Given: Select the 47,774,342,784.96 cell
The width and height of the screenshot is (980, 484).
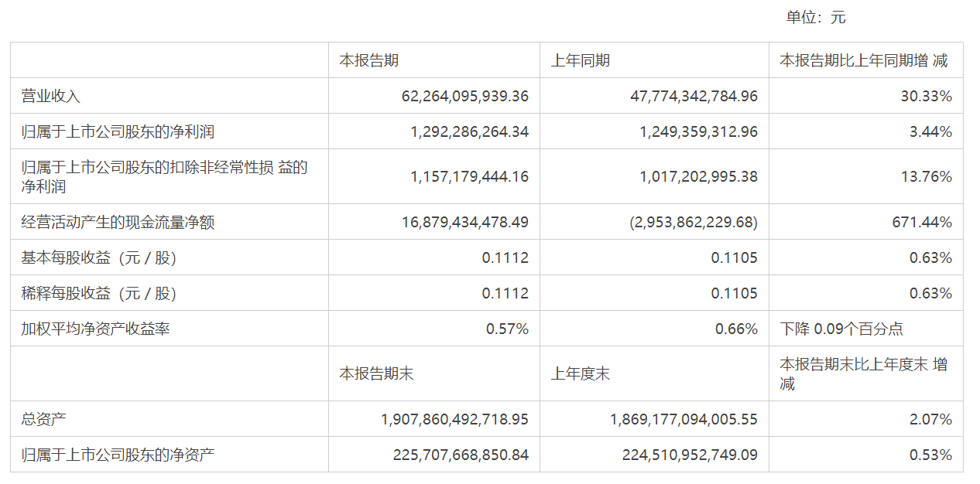Looking at the screenshot, I should click(x=694, y=97).
